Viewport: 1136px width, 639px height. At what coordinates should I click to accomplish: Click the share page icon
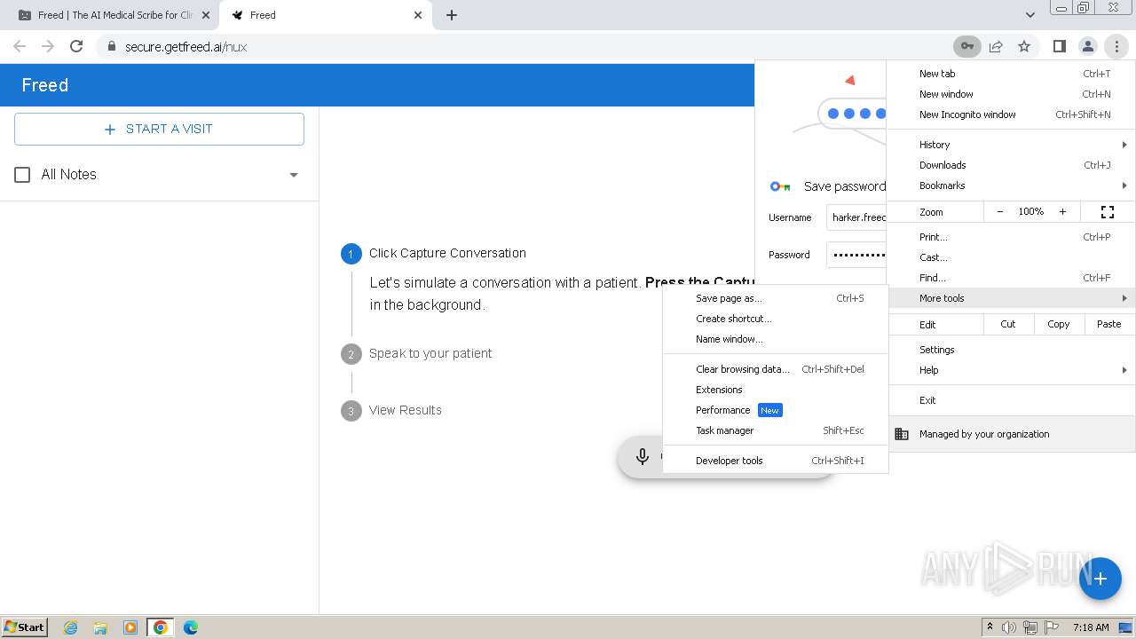tap(996, 46)
